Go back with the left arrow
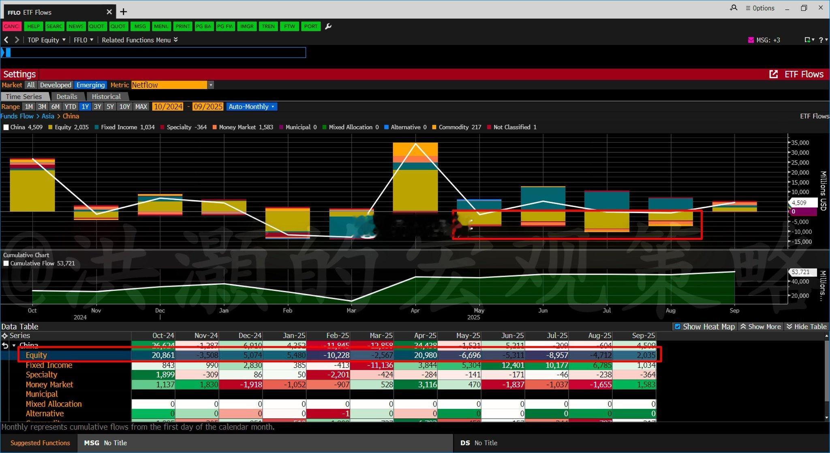 (6, 40)
